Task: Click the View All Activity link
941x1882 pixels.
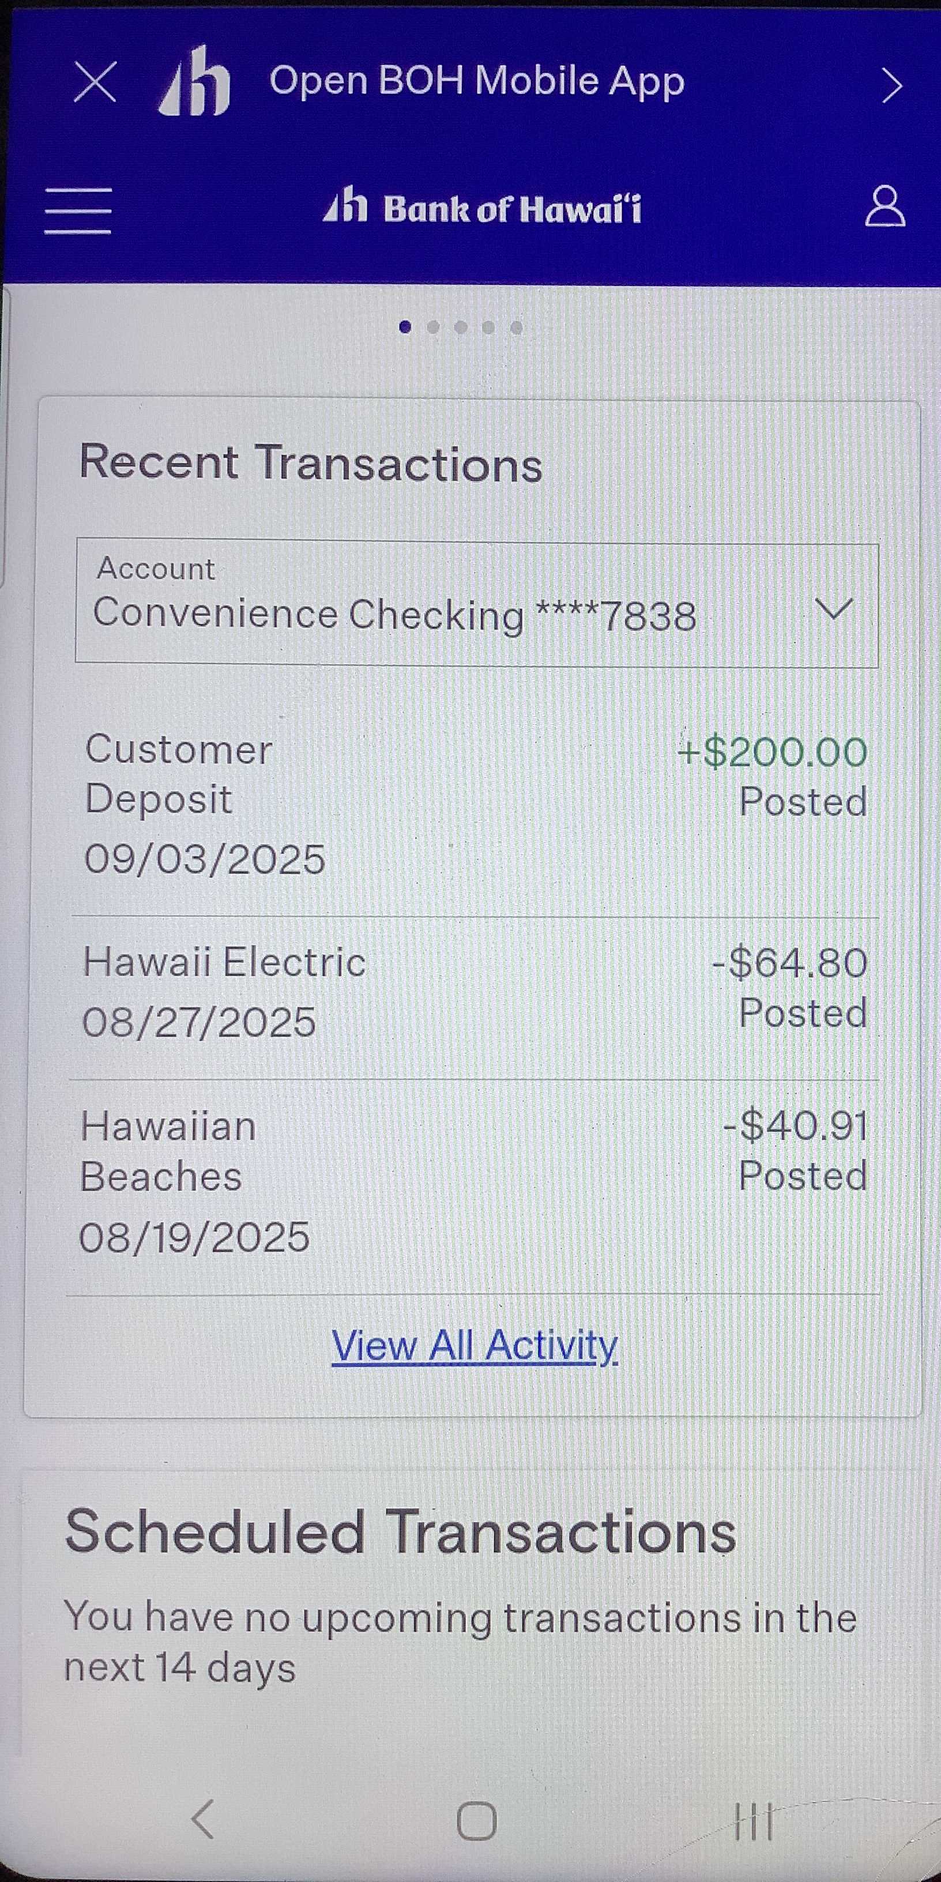Action: [x=475, y=1345]
